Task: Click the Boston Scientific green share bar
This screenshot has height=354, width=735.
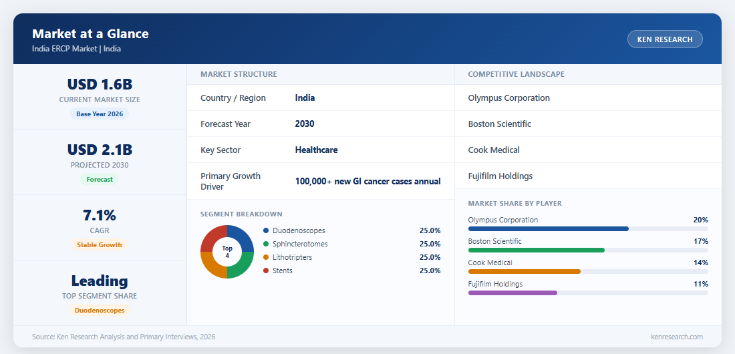Action: pos(537,250)
